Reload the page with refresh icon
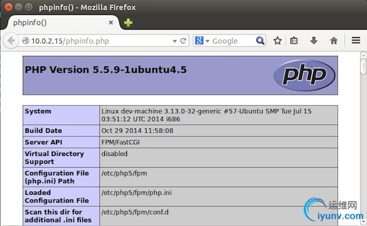Screen dimensions: 367x226 pyautogui.click(x=183, y=41)
